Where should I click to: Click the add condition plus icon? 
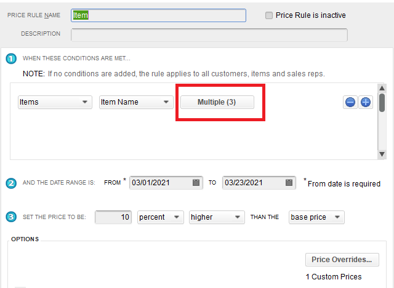click(366, 102)
